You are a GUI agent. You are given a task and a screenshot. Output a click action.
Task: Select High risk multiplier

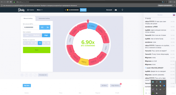46,35
